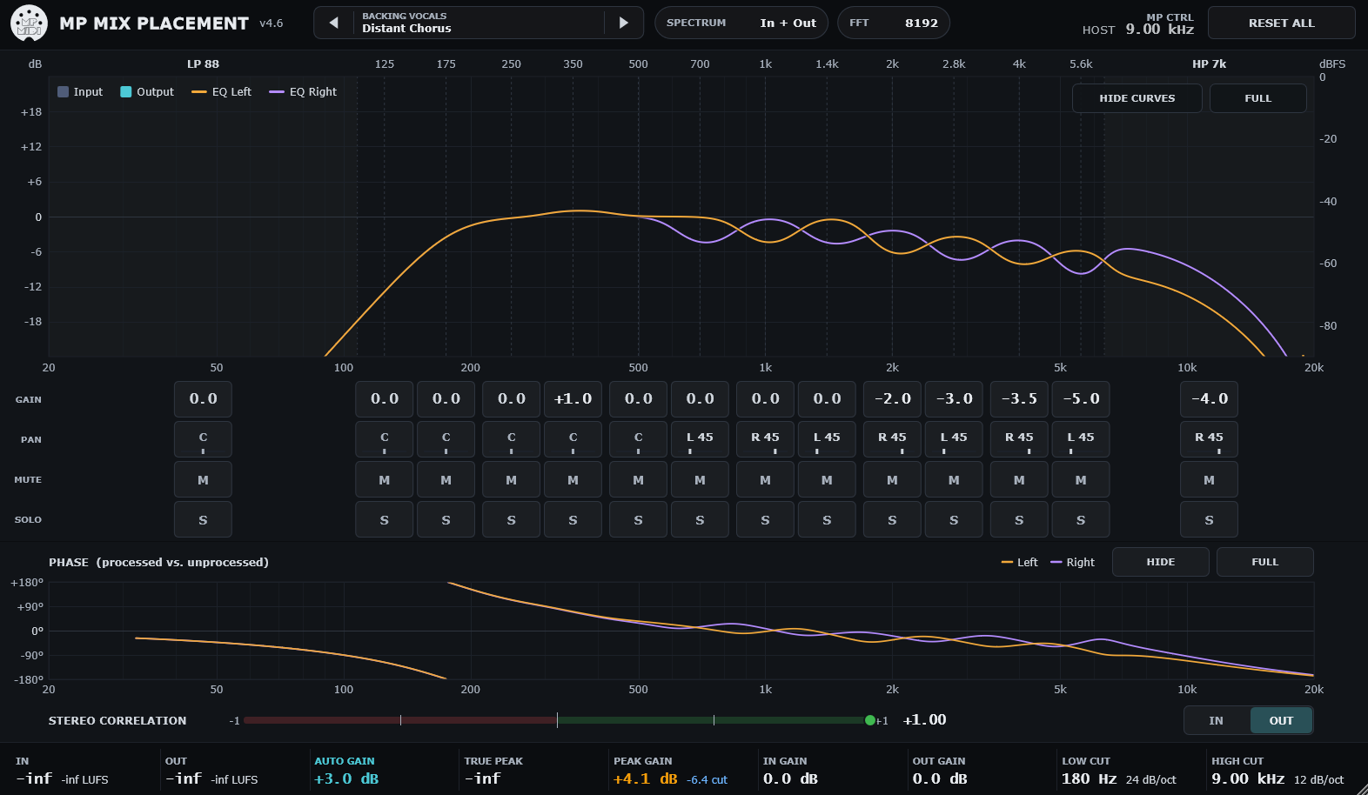Image resolution: width=1368 pixels, height=795 pixels.
Task: Switch correlation meter to IN
Action: click(x=1216, y=720)
